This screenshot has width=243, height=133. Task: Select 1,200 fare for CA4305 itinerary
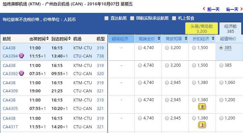tap(221, 100)
